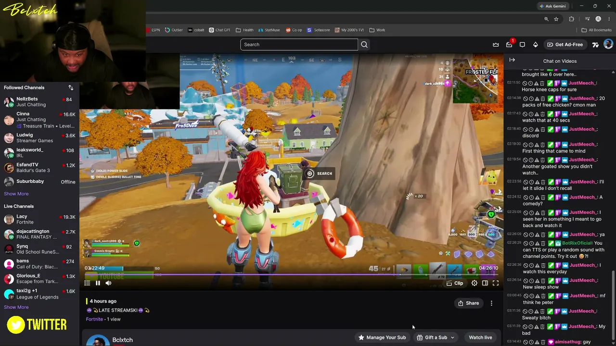The image size is (616, 346).
Task: Toggle theatre mode on the player
Action: tap(485, 283)
